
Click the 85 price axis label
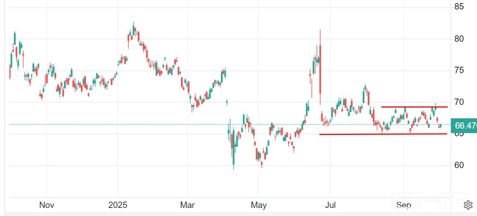(x=459, y=7)
